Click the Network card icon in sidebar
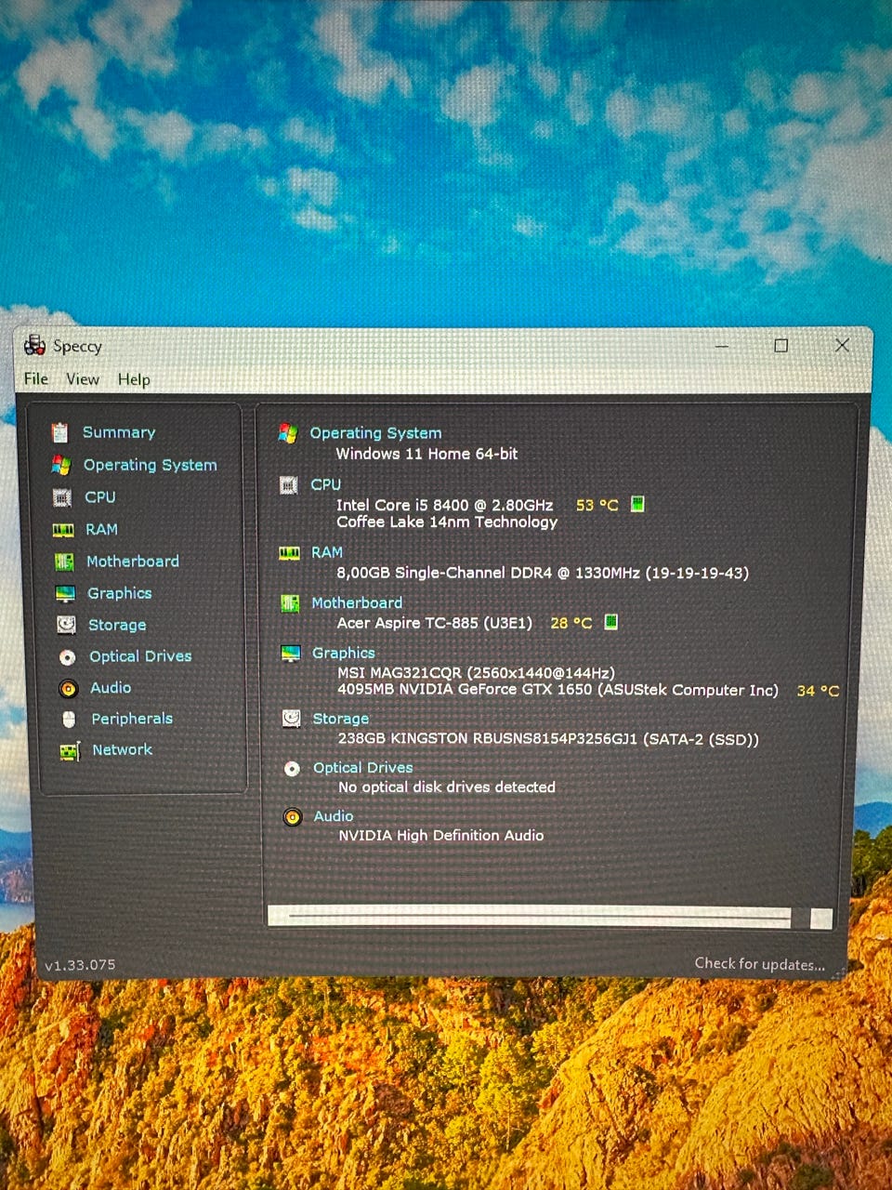892x1190 pixels. click(70, 751)
